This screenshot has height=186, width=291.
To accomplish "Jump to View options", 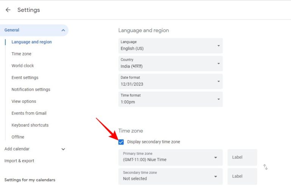I will point(24,101).
